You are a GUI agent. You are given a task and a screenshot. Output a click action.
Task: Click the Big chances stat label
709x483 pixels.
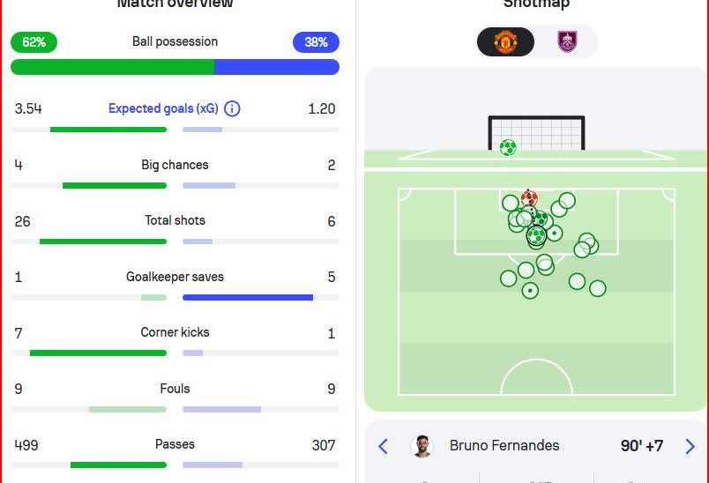[175, 165]
